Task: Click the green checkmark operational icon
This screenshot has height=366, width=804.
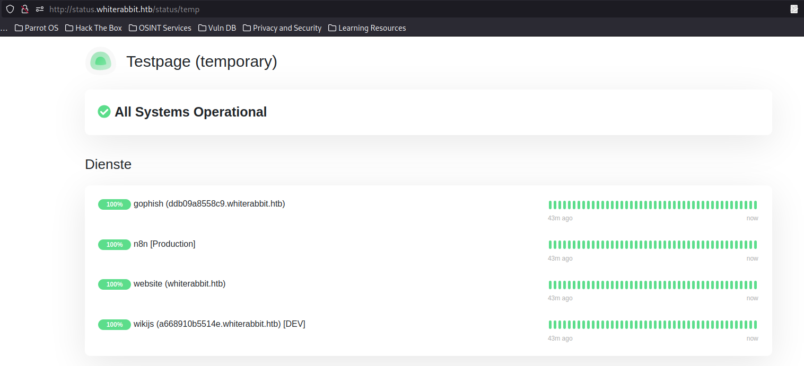Action: 104,112
